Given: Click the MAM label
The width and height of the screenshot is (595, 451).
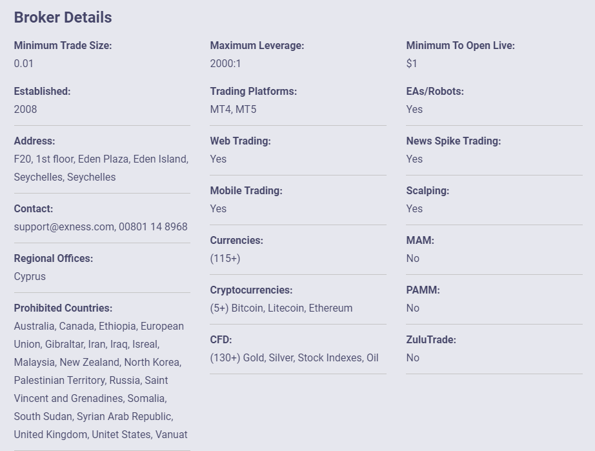Looking at the screenshot, I should (x=420, y=241).
